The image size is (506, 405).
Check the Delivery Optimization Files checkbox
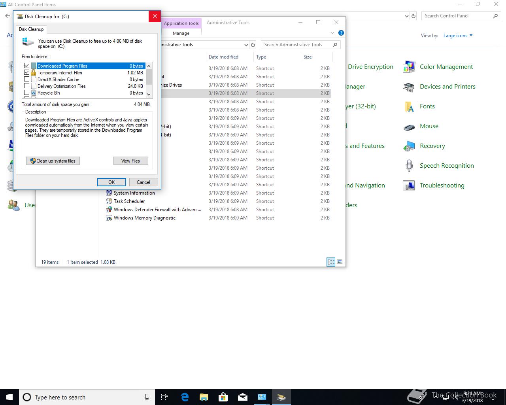point(27,86)
